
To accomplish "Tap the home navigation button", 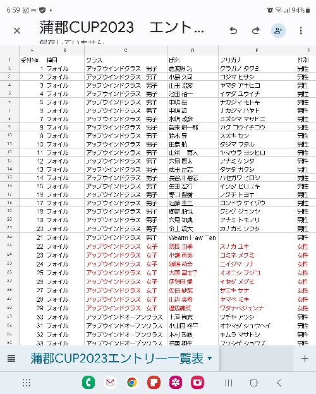I will pos(253,383).
